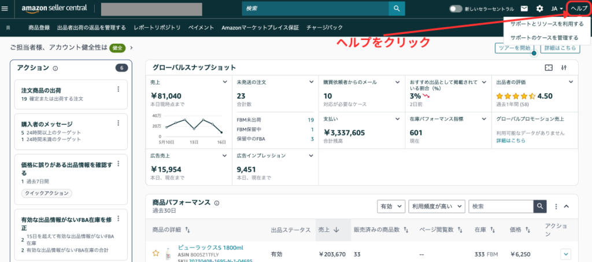Click the 詳細はこちら button at top right
592x262 pixels.
(560, 48)
